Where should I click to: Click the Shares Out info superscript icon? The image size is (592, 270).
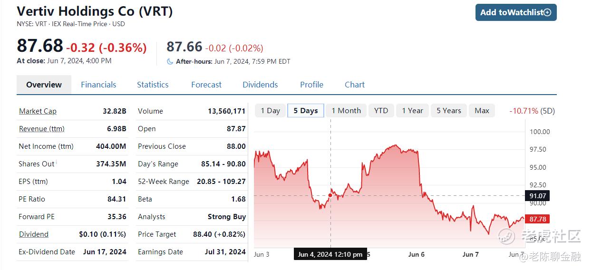[x=57, y=162]
